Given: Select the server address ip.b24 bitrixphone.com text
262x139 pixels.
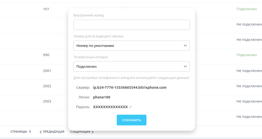Looking at the screenshot, I should [130, 88].
